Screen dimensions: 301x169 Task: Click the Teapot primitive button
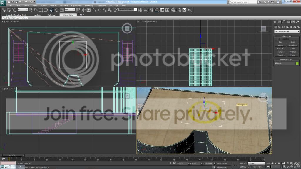pos(280,55)
